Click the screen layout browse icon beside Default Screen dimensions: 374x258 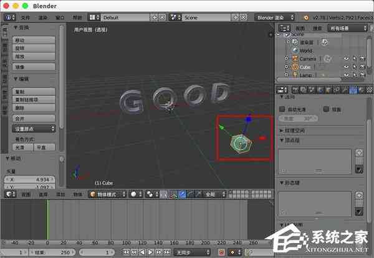[x=94, y=17]
